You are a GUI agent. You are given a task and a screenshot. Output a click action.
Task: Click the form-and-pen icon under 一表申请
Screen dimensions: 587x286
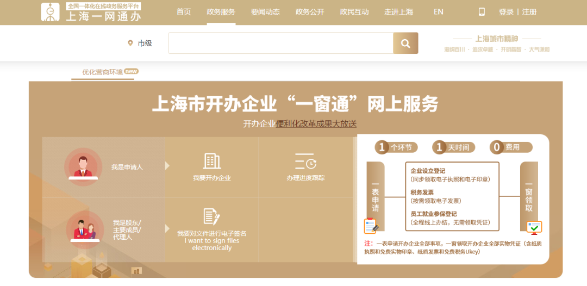(371, 226)
